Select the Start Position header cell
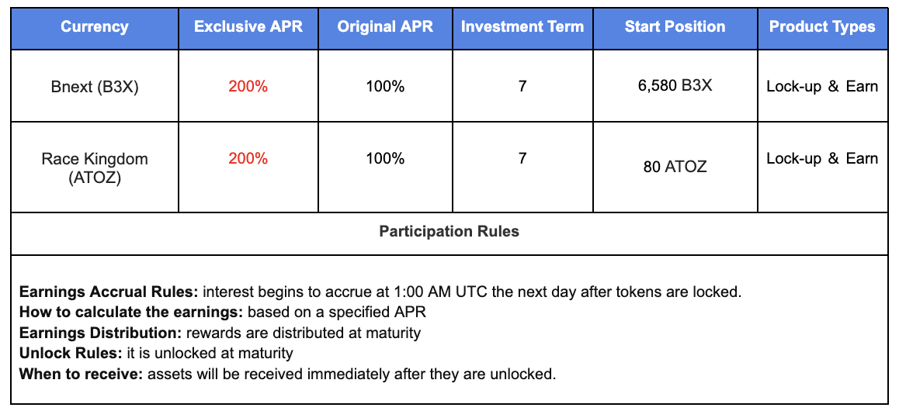The image size is (899, 411). pyautogui.click(x=675, y=27)
